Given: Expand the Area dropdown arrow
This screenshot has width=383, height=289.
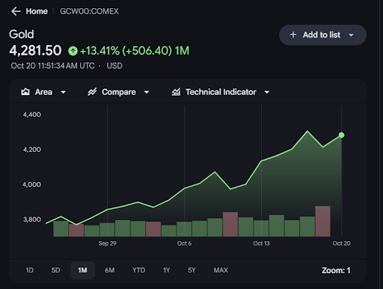Looking at the screenshot, I should click(64, 92).
